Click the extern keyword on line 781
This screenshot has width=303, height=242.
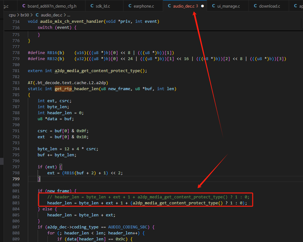[x=35, y=71]
